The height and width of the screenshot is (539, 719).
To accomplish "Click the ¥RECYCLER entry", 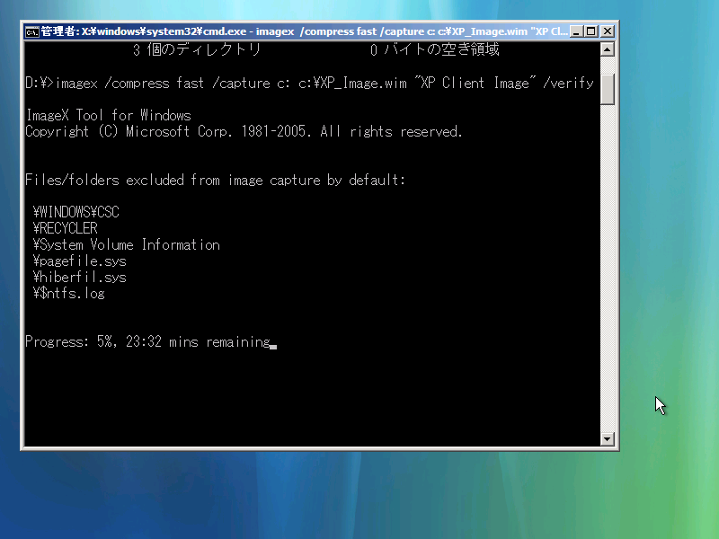I will pyautogui.click(x=65, y=228).
